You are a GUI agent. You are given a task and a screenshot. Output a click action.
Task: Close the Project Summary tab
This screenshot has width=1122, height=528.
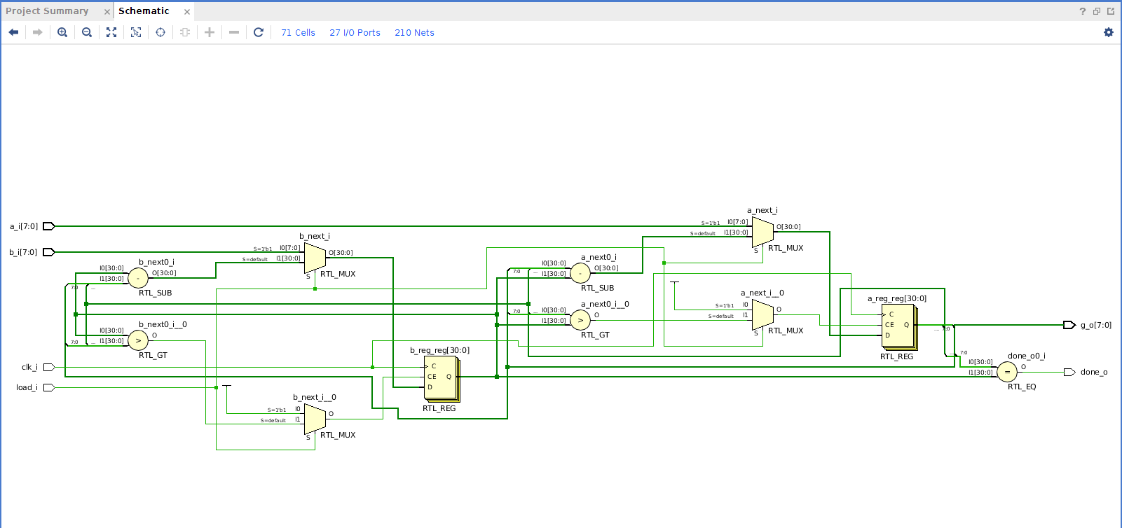[x=107, y=12]
